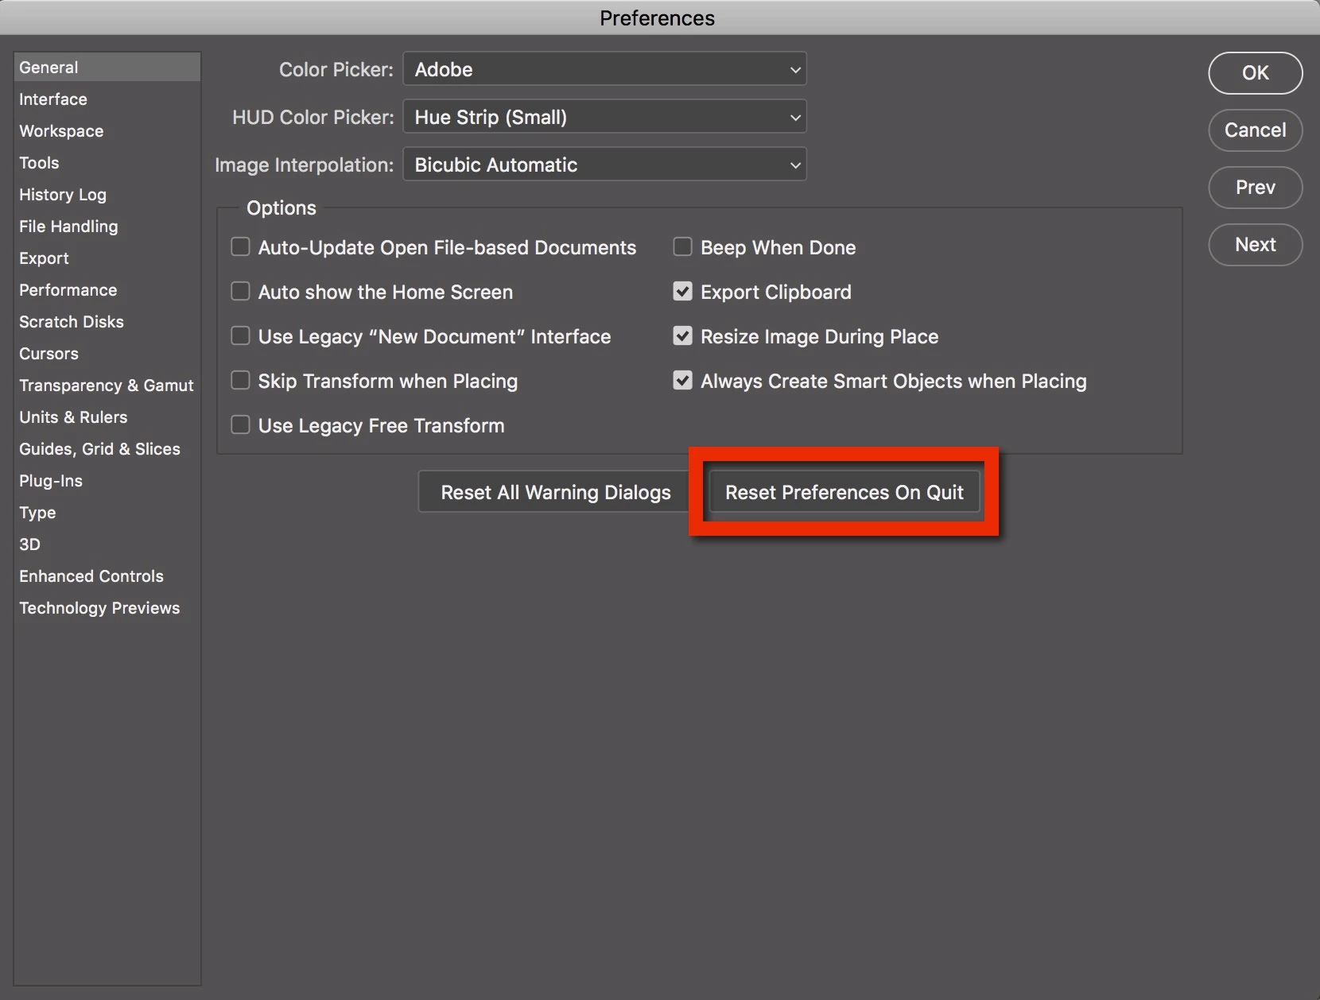
Task: Cancel the Preferences dialog
Action: point(1255,130)
